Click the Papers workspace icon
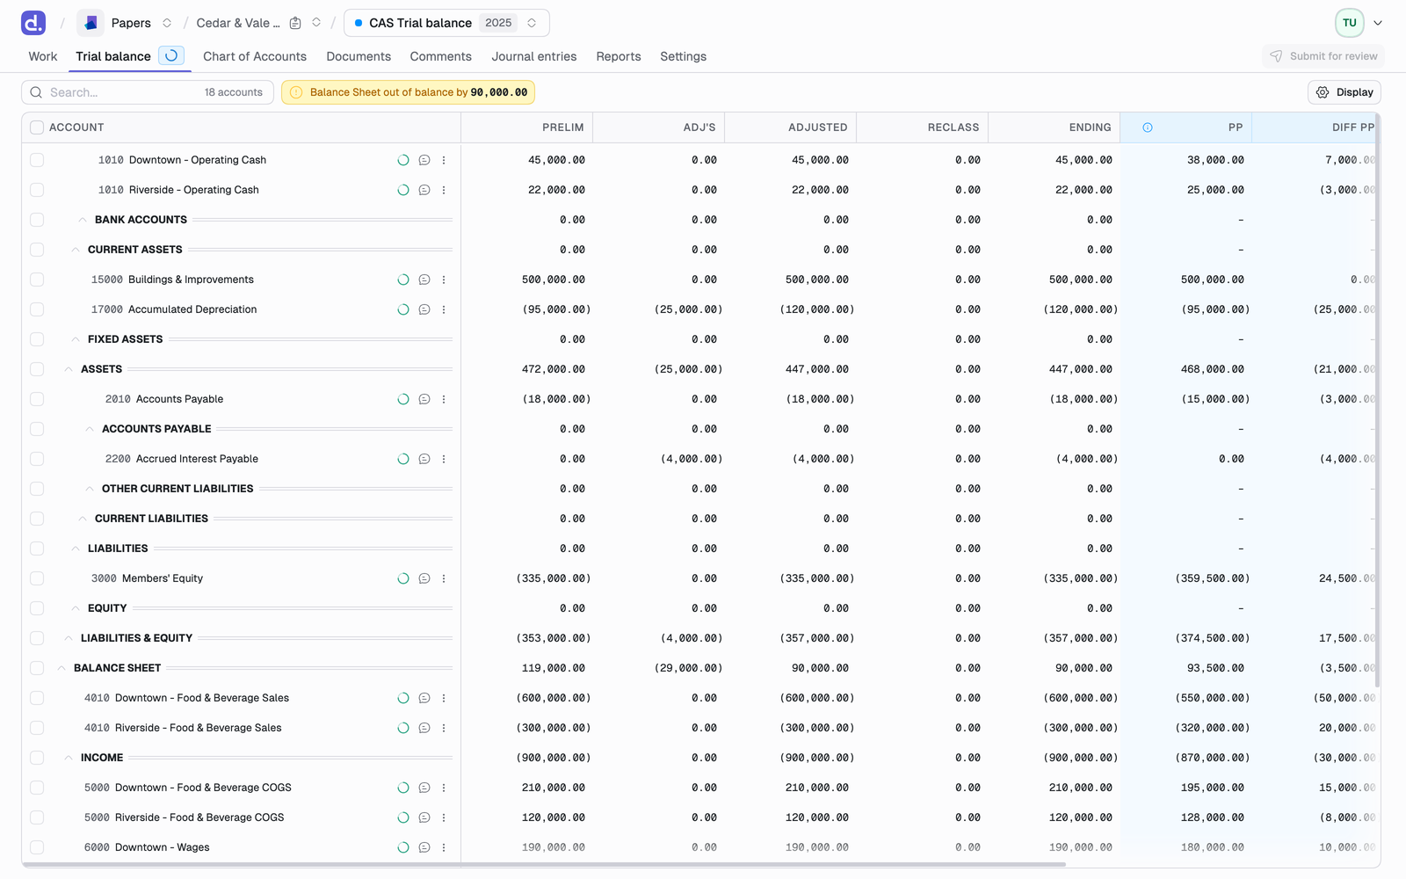 point(91,23)
